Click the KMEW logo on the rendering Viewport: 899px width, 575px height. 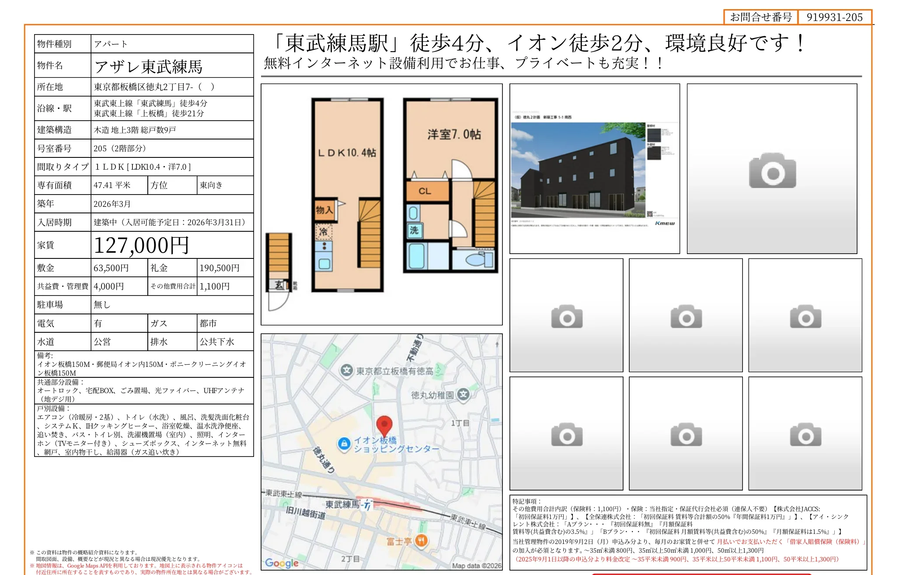tap(665, 223)
